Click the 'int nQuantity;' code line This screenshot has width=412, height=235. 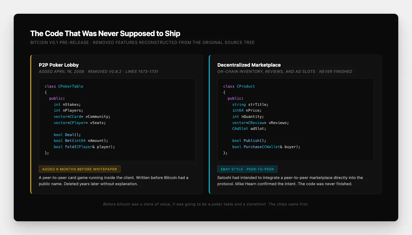(248, 116)
